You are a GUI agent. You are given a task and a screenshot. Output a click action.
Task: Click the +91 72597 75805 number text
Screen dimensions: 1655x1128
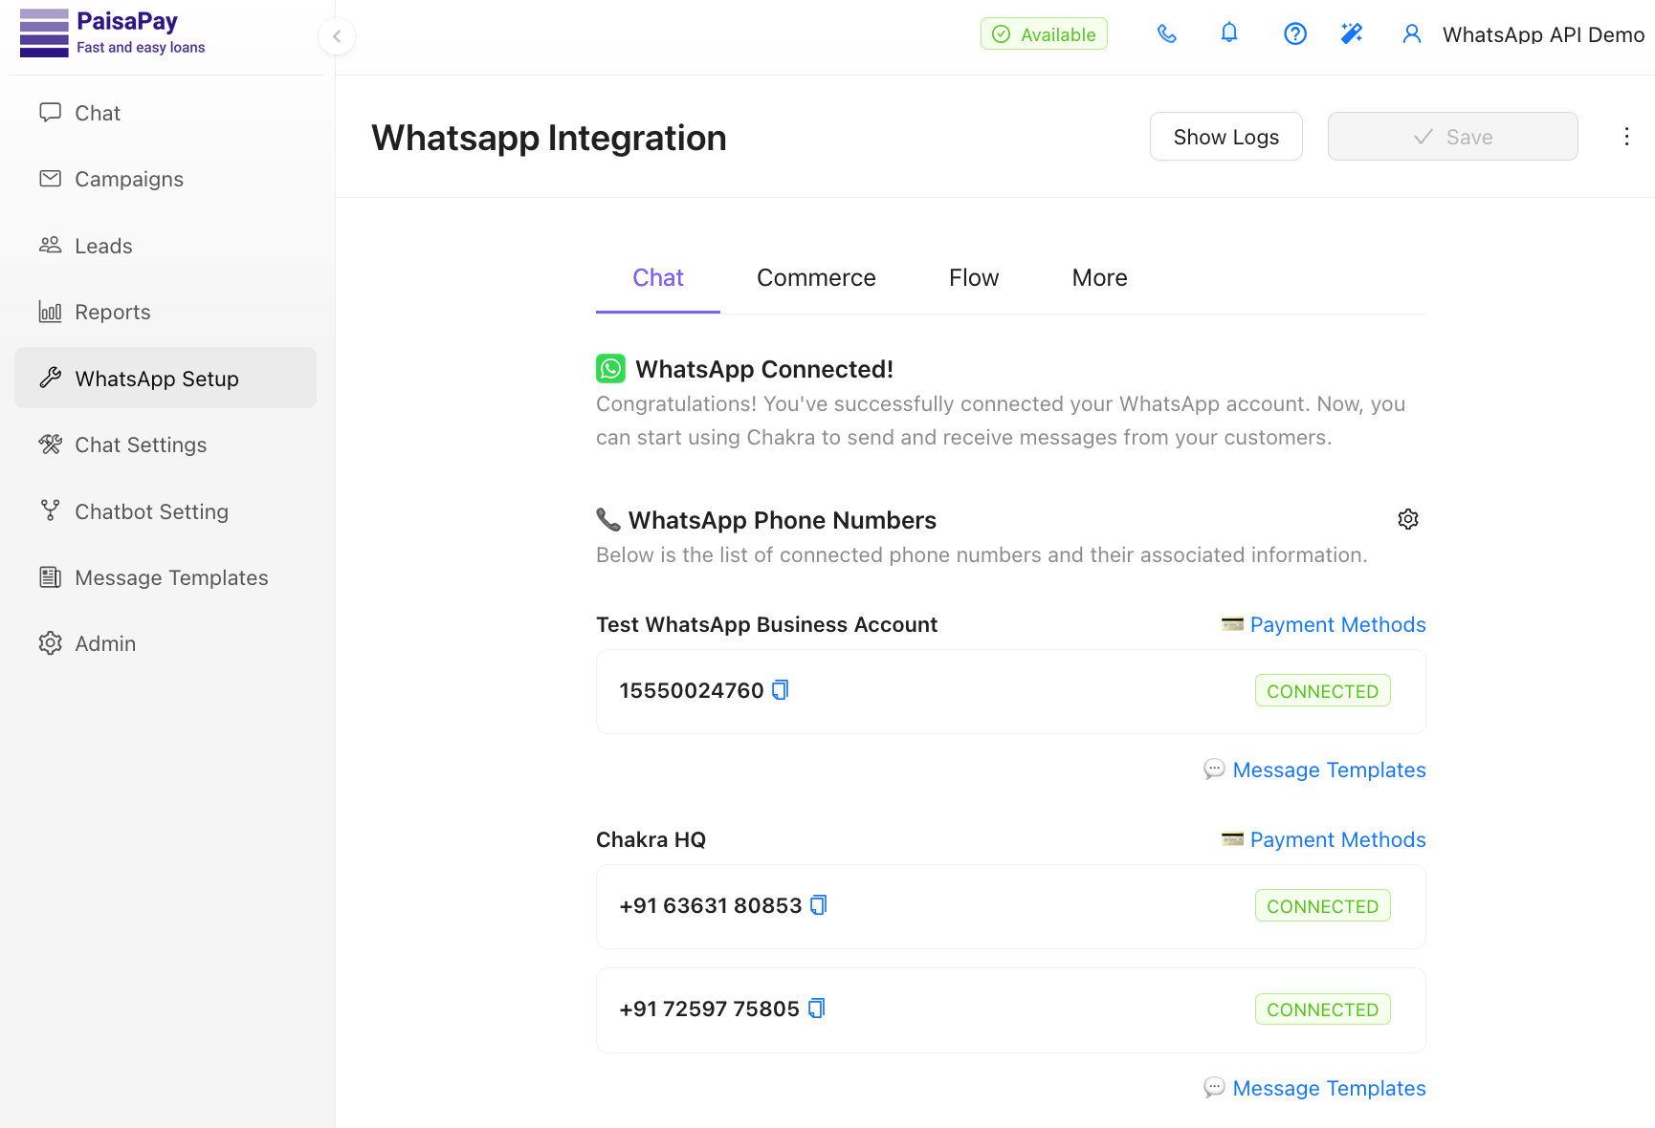click(x=710, y=1009)
